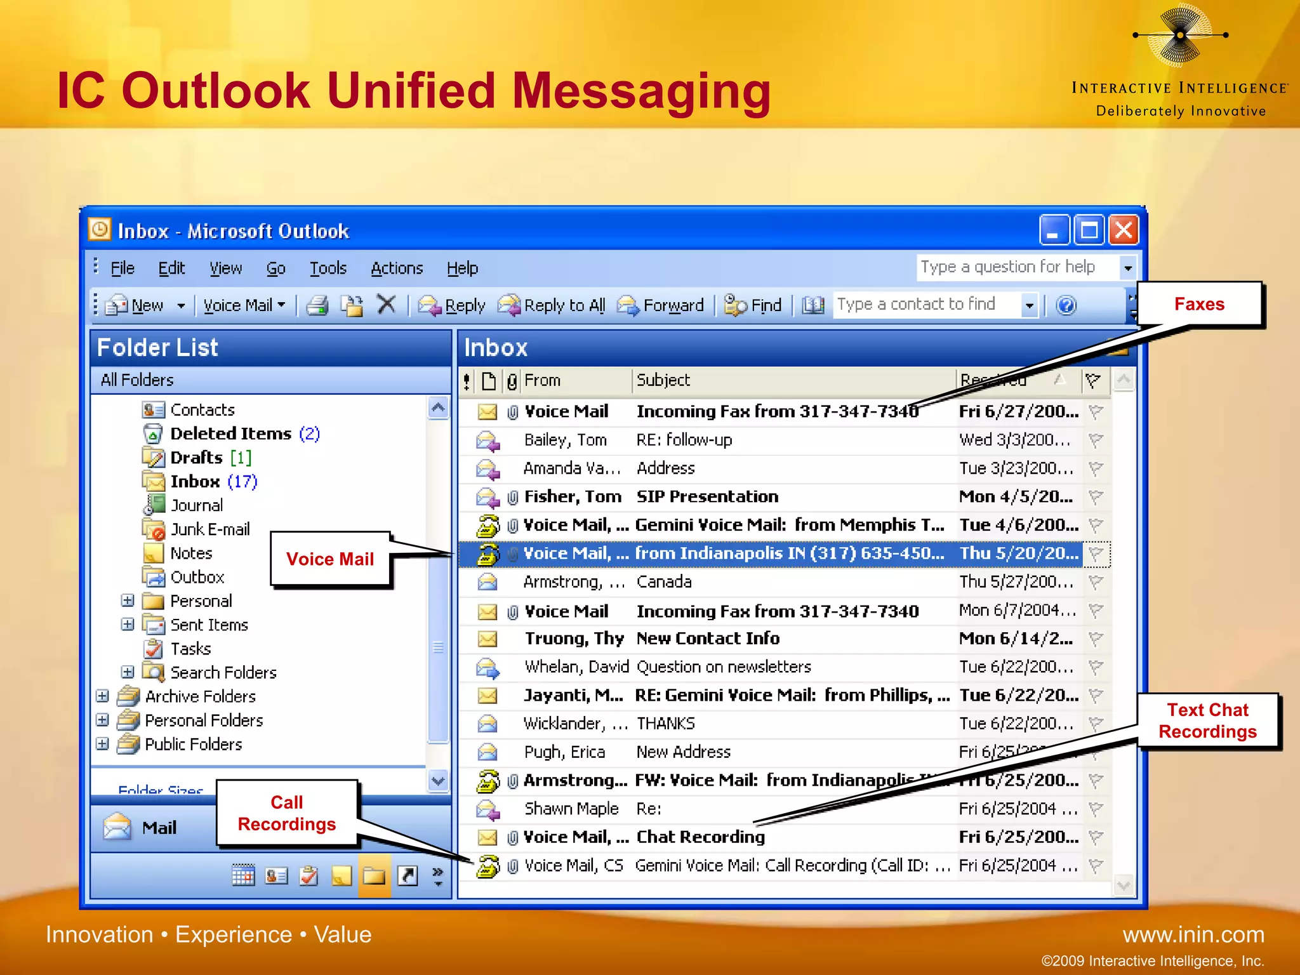
Task: Sort by the Flag Status column header
Action: click(1093, 381)
